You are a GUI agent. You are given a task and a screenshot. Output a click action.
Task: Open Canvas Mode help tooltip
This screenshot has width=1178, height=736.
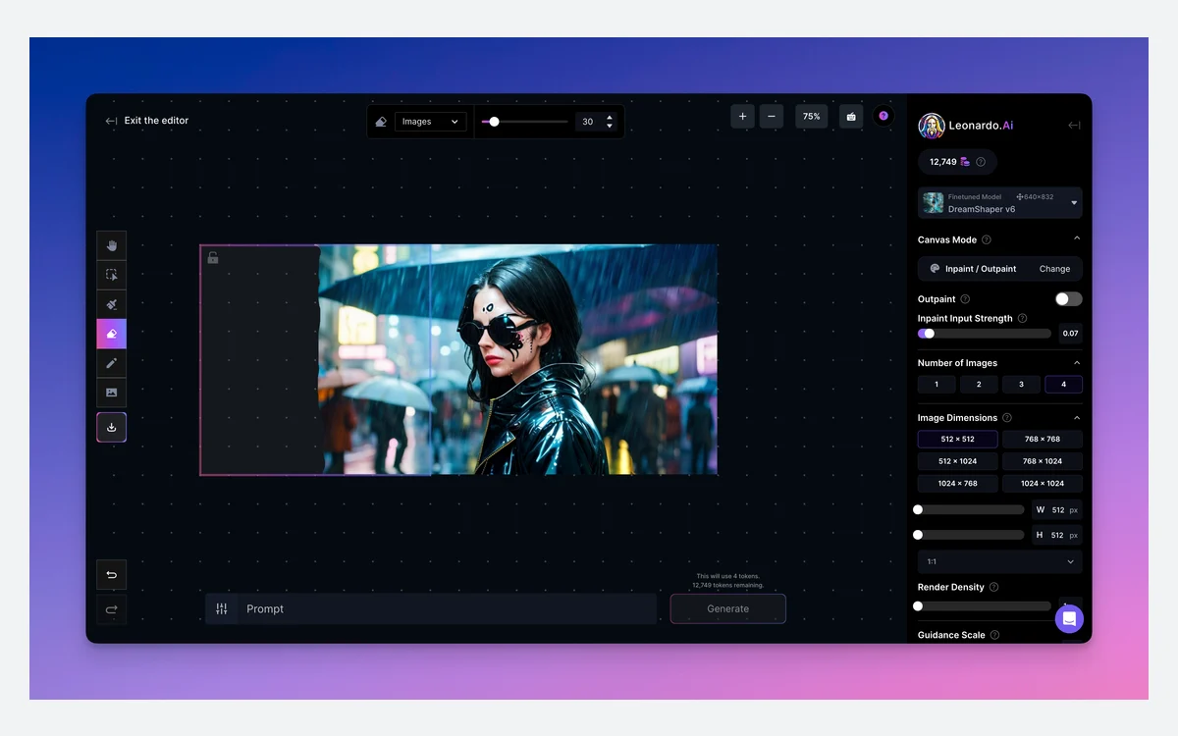[987, 239]
